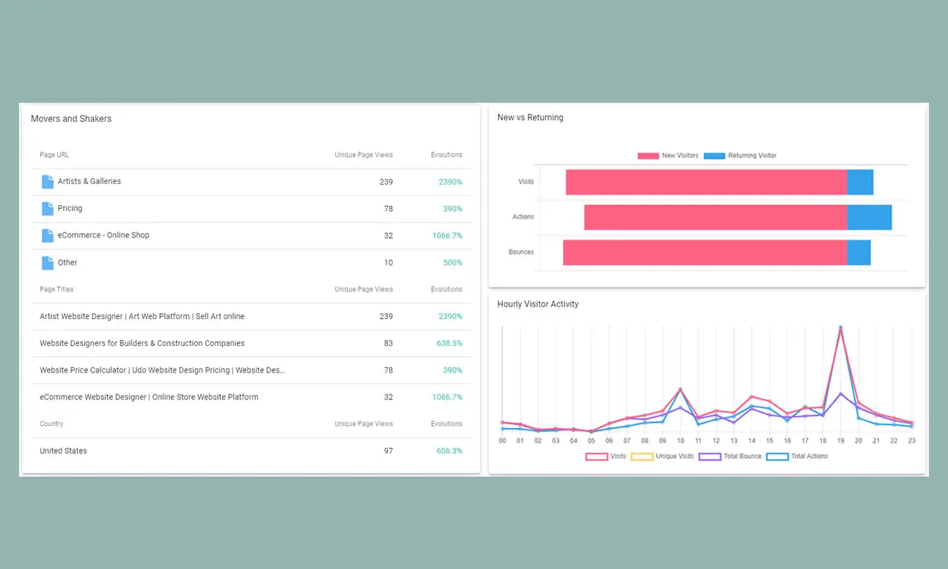Image resolution: width=948 pixels, height=569 pixels.
Task: Click the United States country row
Action: click(x=63, y=451)
